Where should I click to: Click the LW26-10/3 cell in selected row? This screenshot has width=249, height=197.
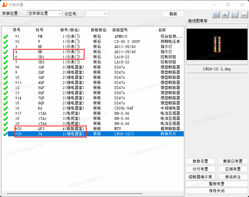point(124,134)
